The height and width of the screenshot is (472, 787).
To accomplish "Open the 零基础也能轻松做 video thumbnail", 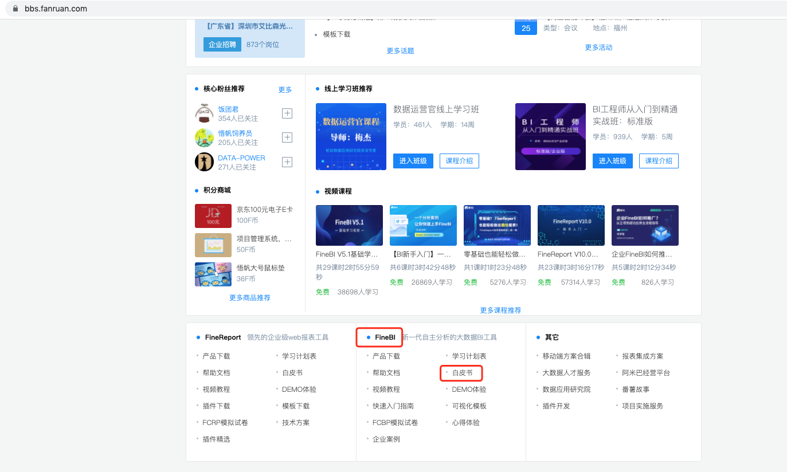I will 497,225.
